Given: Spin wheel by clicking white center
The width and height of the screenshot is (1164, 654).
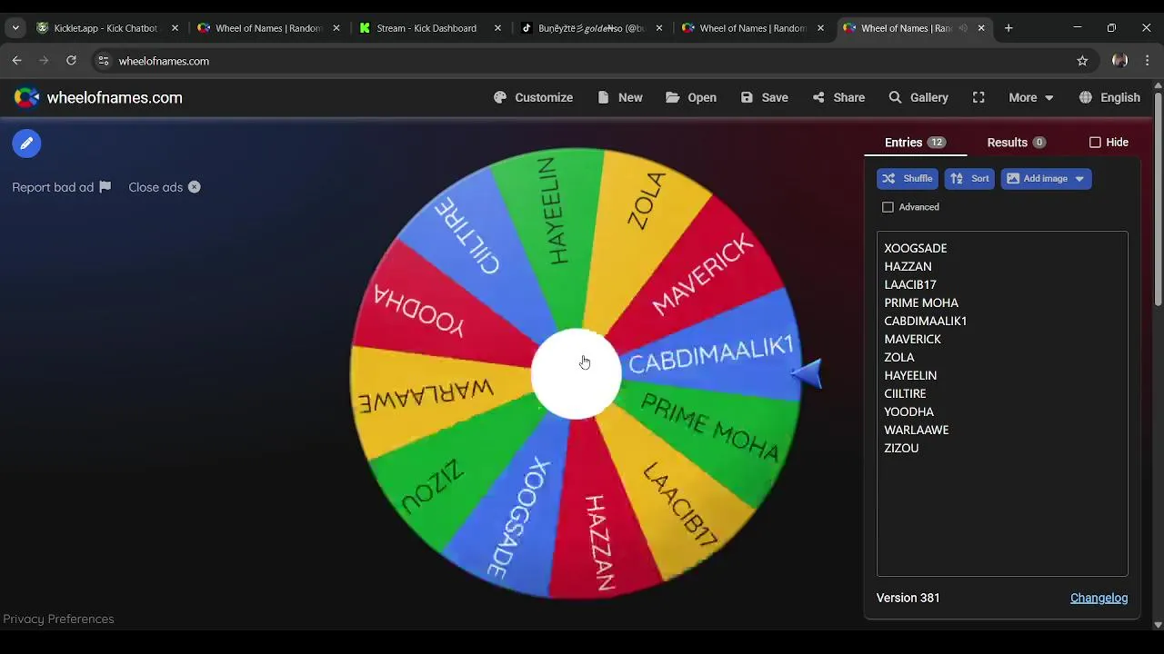Looking at the screenshot, I should click(576, 373).
